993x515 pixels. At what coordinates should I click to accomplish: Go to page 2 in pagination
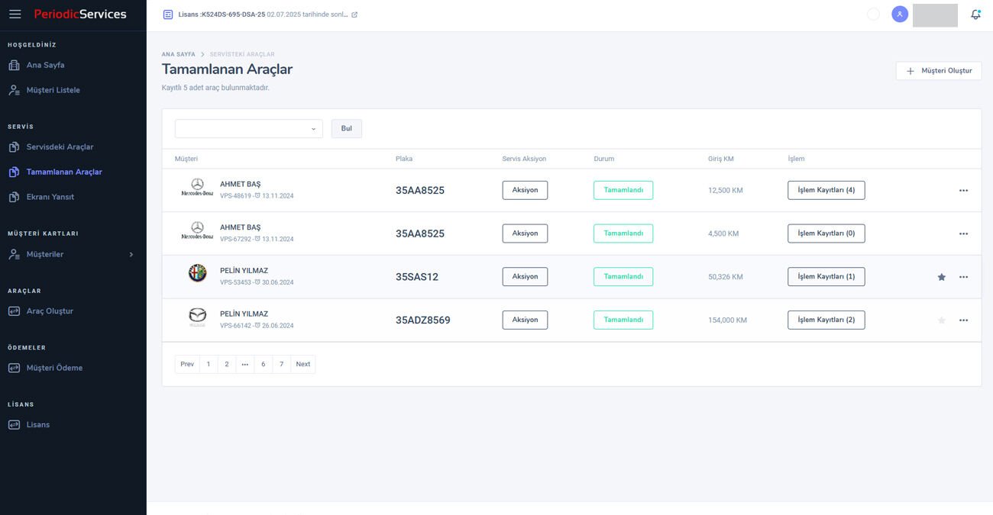[227, 365]
